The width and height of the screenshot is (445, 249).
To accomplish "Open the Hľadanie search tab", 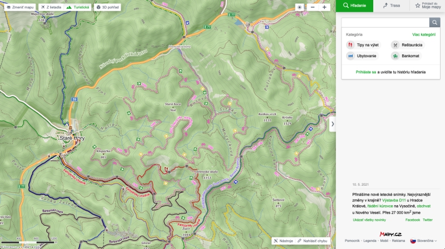I will tap(354, 6).
